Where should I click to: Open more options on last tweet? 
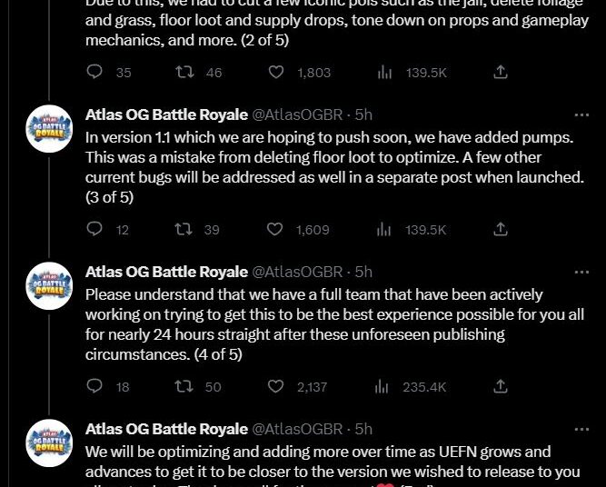click(581, 429)
